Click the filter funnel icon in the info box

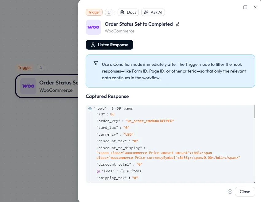[x=96, y=63]
